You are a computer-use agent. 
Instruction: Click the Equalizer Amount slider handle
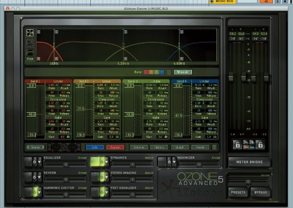(x=66, y=164)
